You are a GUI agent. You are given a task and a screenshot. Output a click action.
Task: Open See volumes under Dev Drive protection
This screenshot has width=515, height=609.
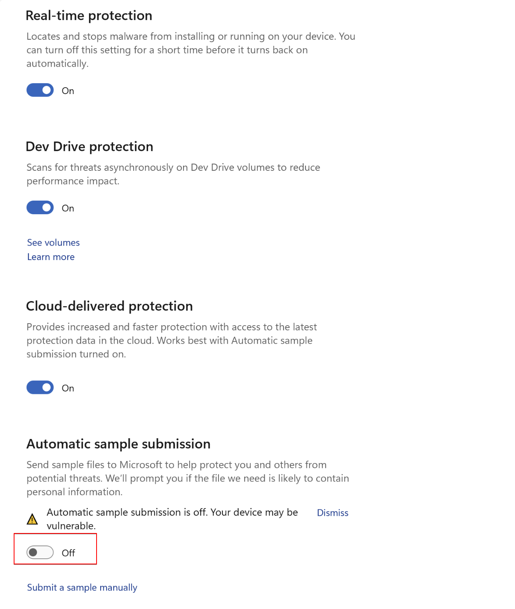pyautogui.click(x=53, y=242)
